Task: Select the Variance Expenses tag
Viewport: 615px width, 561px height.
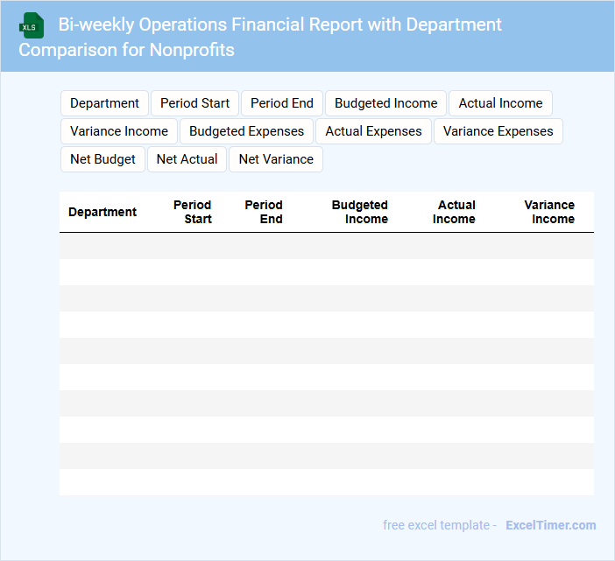Action: coord(498,131)
